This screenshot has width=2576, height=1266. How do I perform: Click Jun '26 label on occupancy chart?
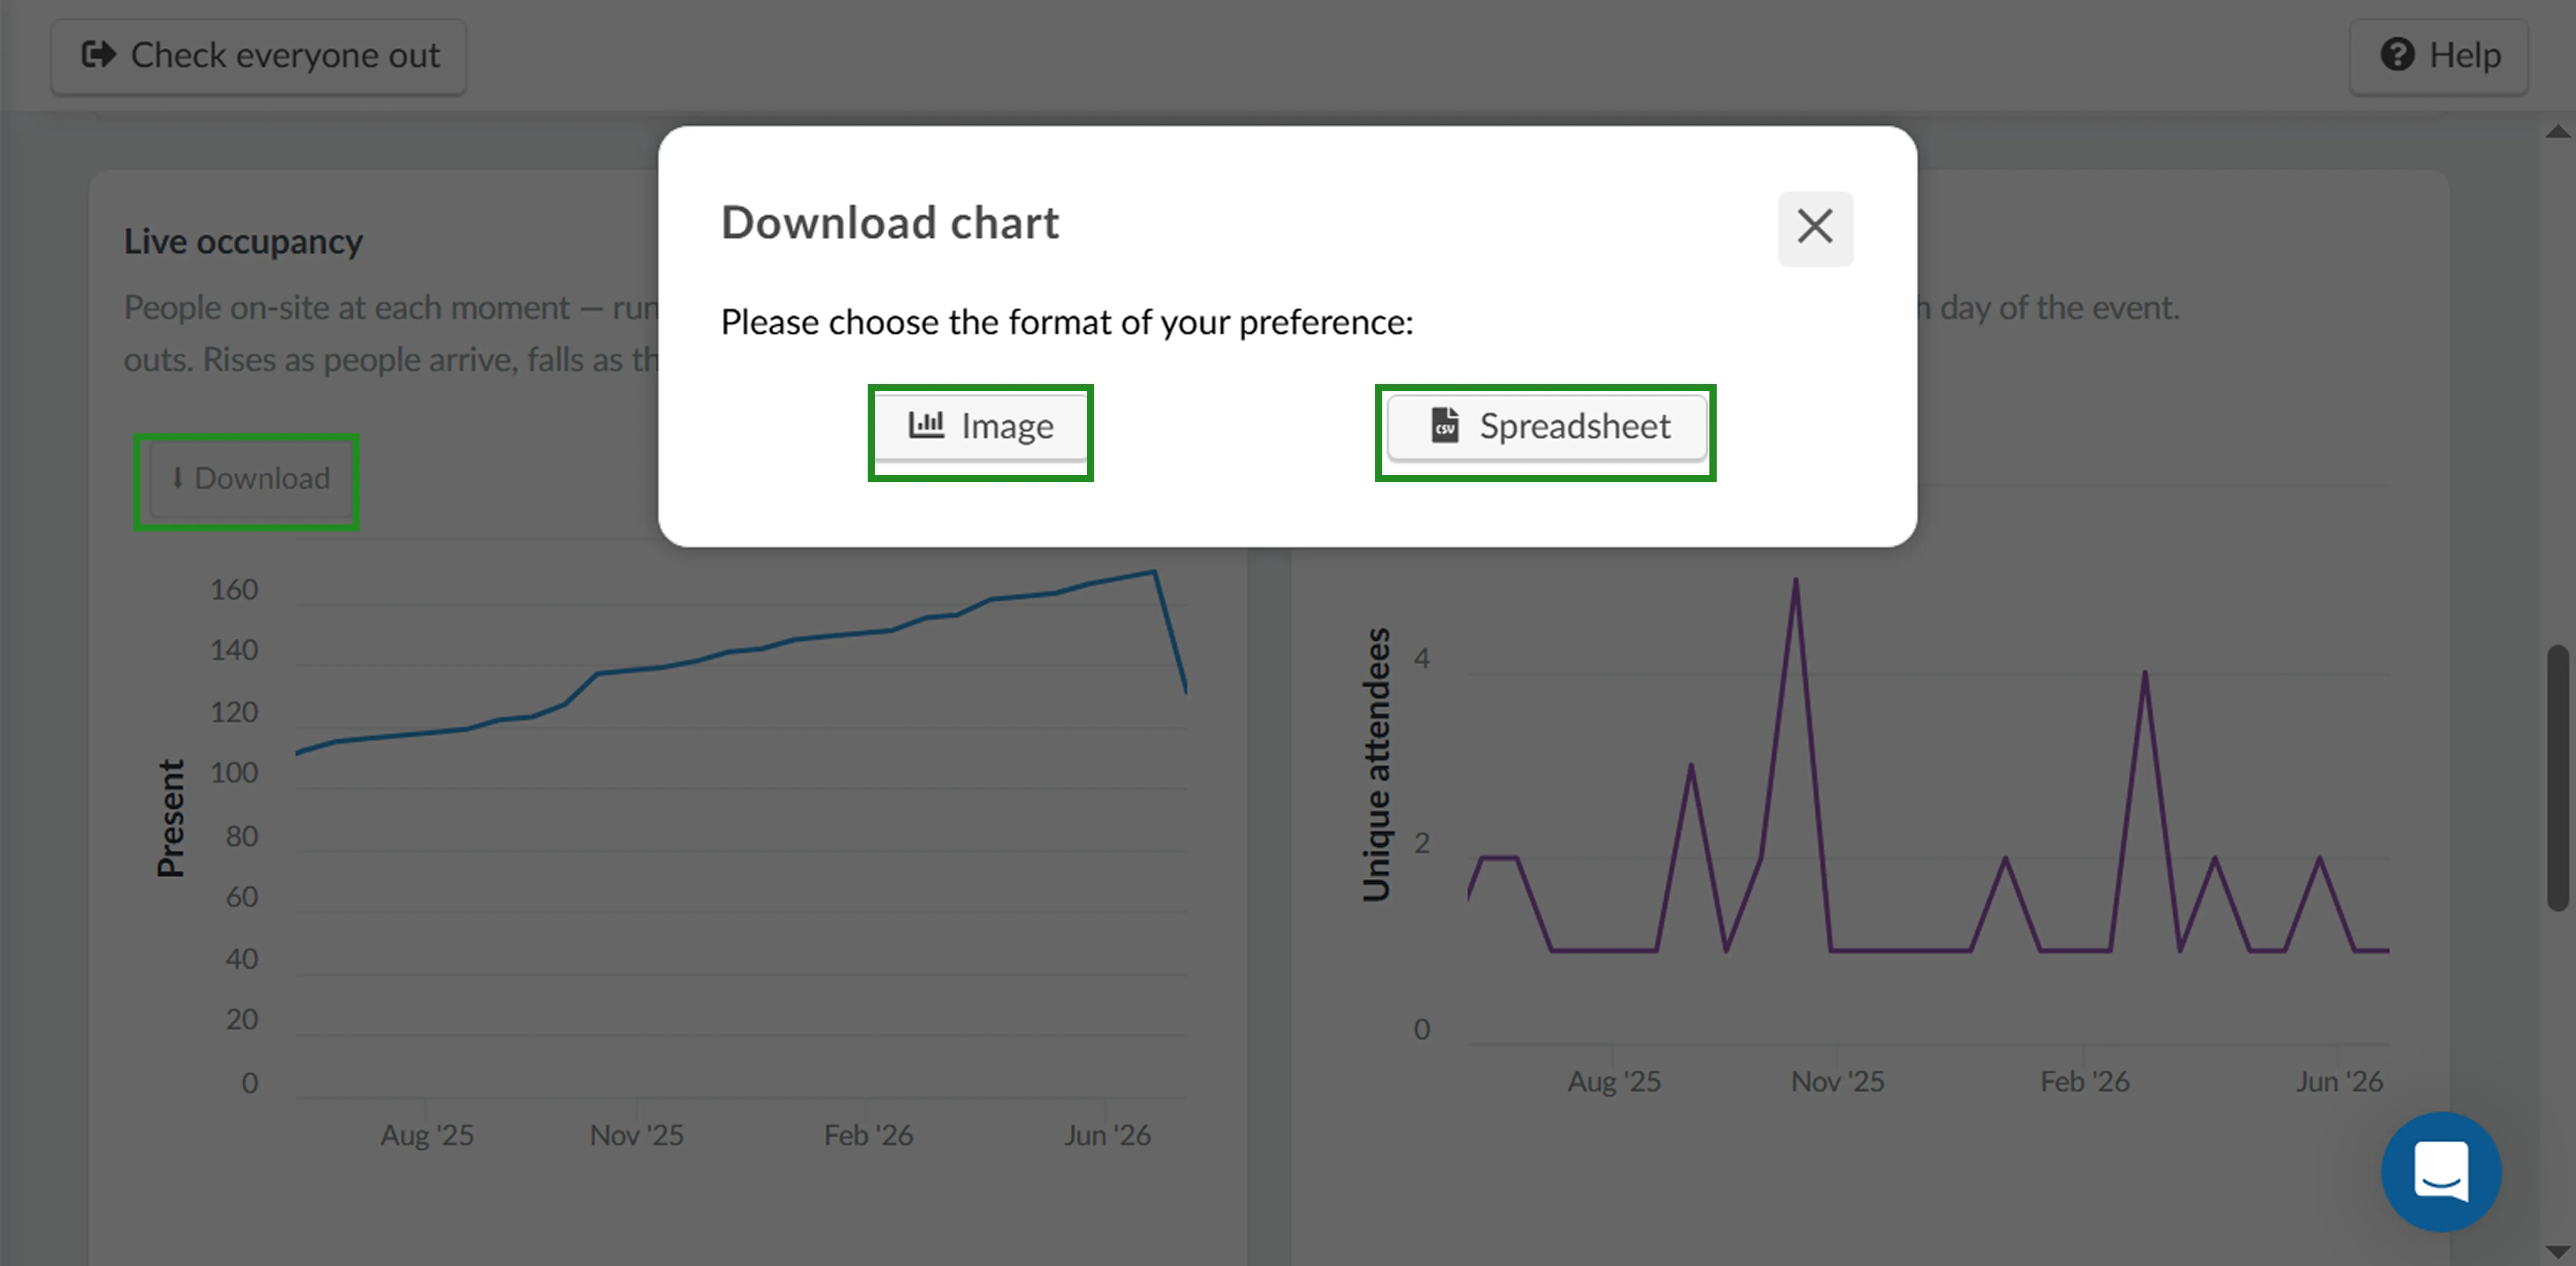click(1107, 1136)
